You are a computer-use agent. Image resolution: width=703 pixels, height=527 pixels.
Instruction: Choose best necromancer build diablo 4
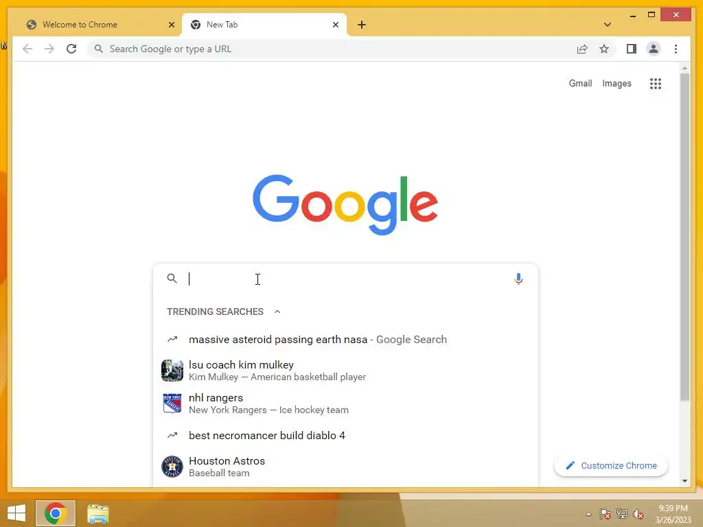pos(345,436)
